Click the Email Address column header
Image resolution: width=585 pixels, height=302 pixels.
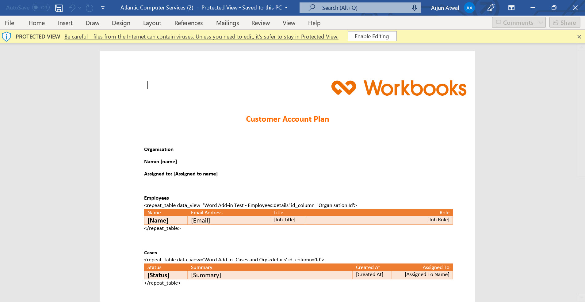tap(207, 213)
